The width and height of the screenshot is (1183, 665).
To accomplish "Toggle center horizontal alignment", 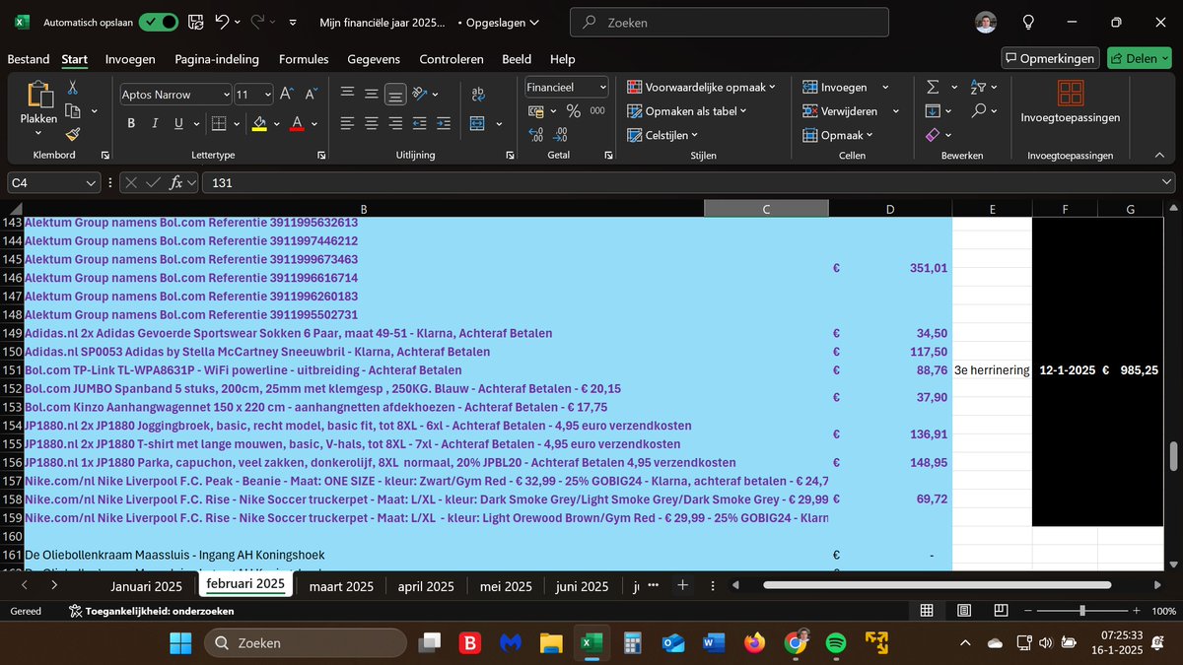I will (x=371, y=123).
